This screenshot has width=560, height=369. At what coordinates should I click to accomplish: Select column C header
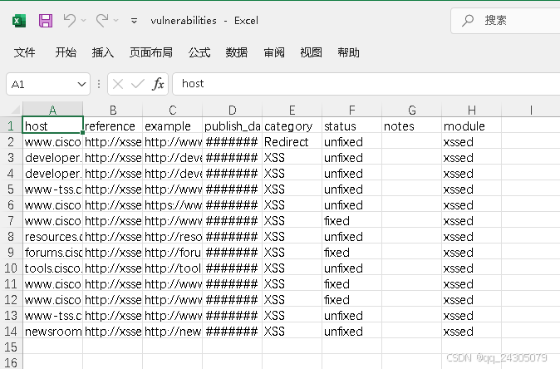pyautogui.click(x=173, y=110)
